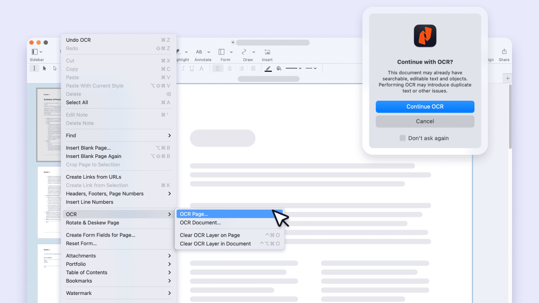The height and width of the screenshot is (303, 539).
Task: Open the pen stroke color swatch
Action: tap(268, 69)
